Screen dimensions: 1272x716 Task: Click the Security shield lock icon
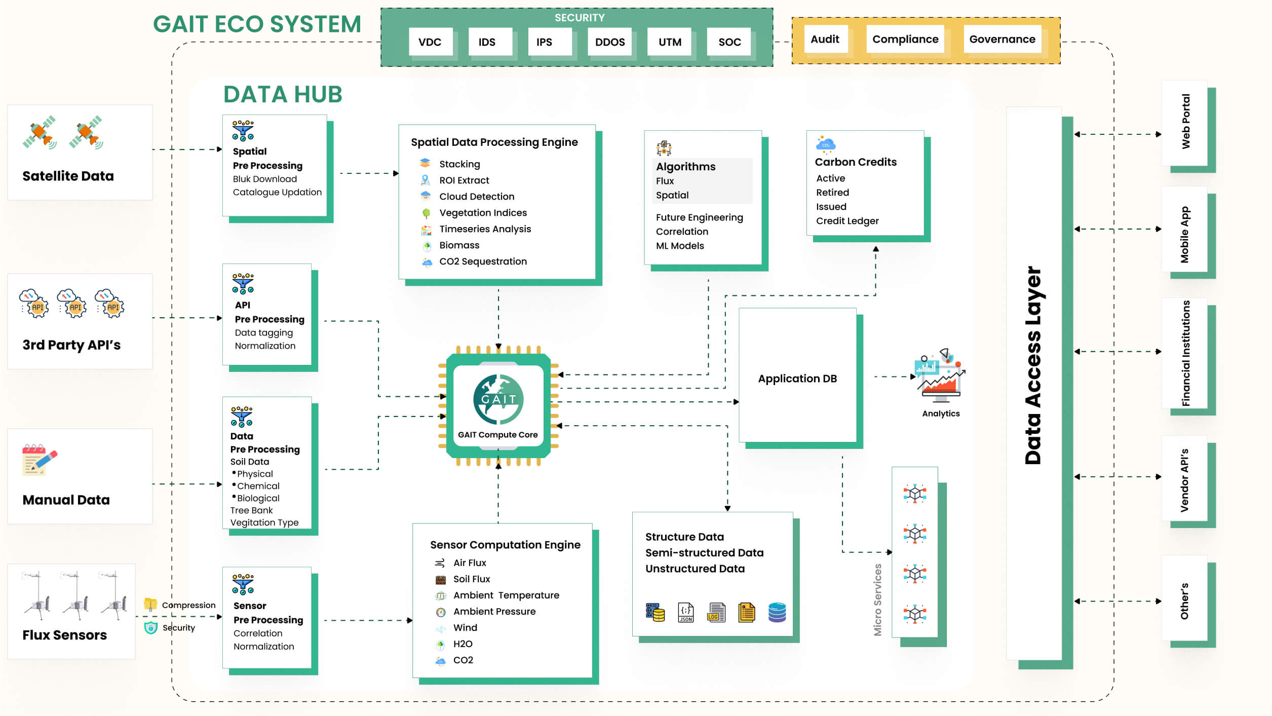[x=150, y=627]
